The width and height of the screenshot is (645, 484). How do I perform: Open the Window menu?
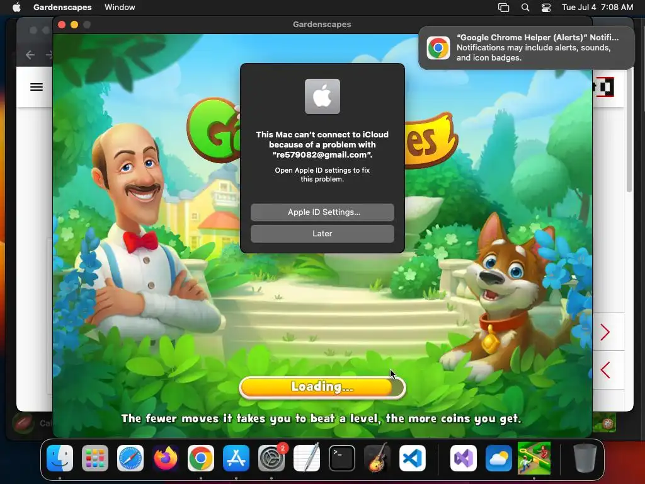point(120,7)
